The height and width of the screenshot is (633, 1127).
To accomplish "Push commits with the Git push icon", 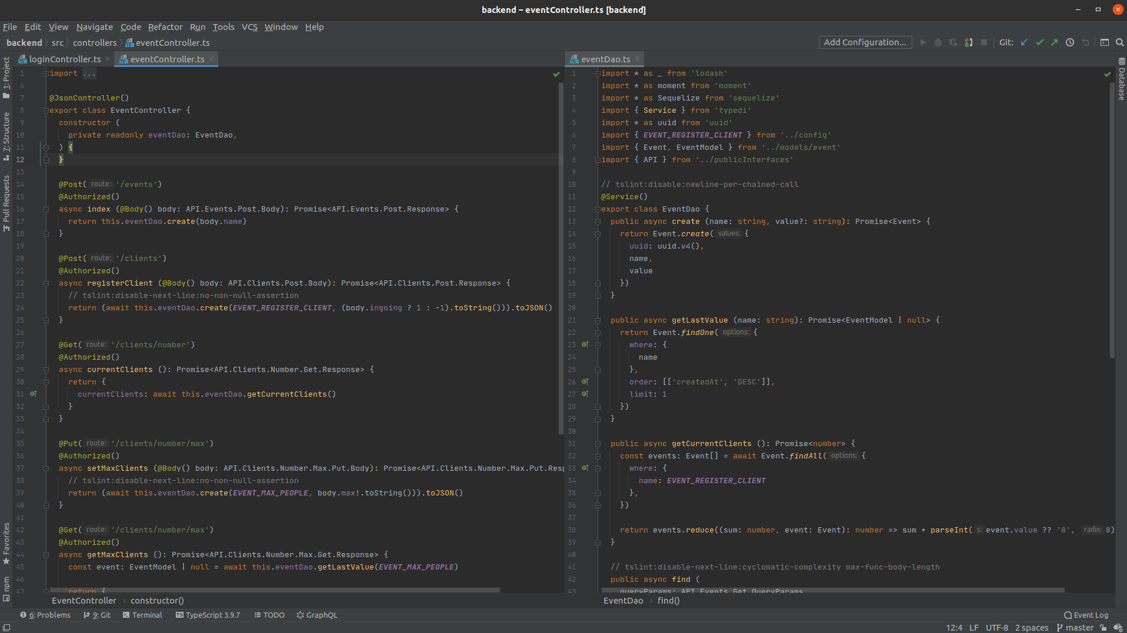I will pos(1054,42).
